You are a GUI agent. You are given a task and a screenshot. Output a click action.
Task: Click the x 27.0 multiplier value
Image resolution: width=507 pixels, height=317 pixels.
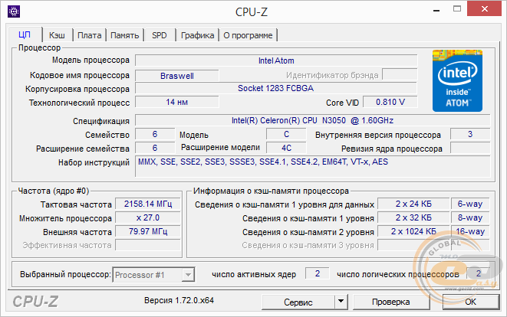click(x=148, y=217)
